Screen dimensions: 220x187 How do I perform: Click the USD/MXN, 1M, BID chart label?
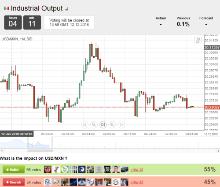pos(17,39)
